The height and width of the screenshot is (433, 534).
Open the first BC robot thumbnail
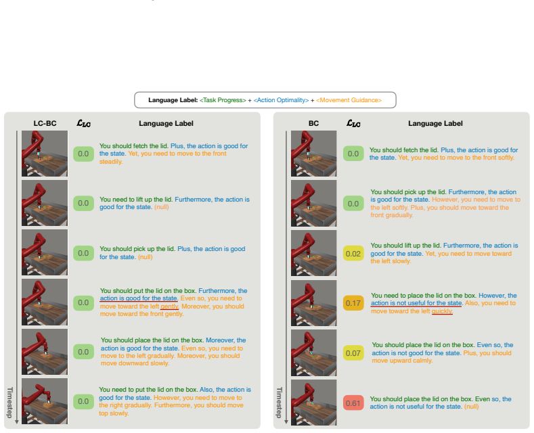313,154
